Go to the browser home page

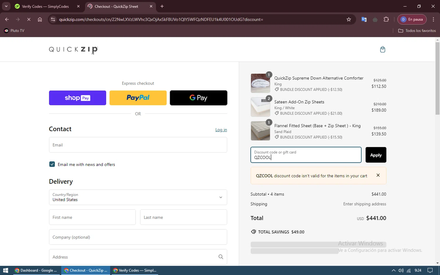click(x=40, y=19)
